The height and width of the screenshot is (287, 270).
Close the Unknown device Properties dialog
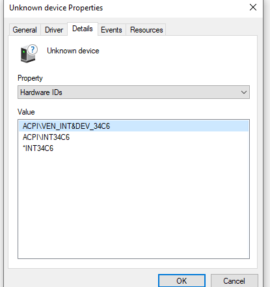pos(253,7)
